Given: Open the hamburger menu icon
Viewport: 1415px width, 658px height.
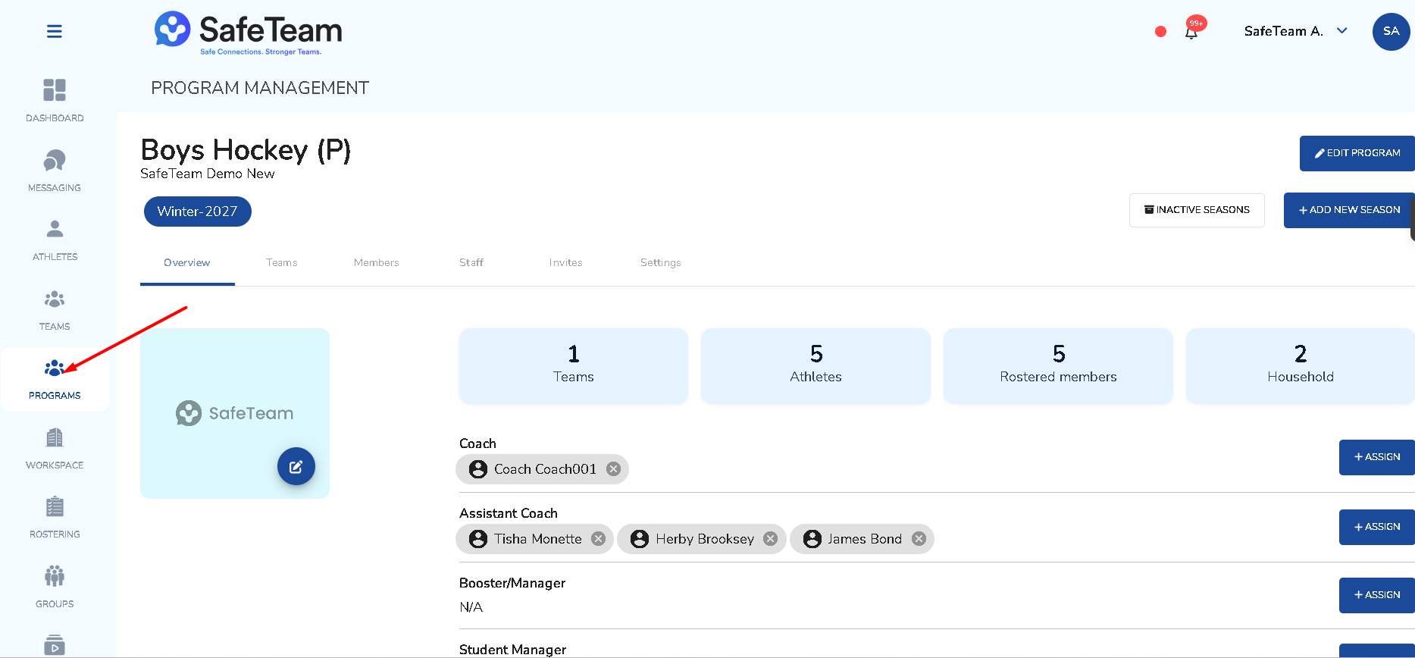Looking at the screenshot, I should (x=55, y=31).
